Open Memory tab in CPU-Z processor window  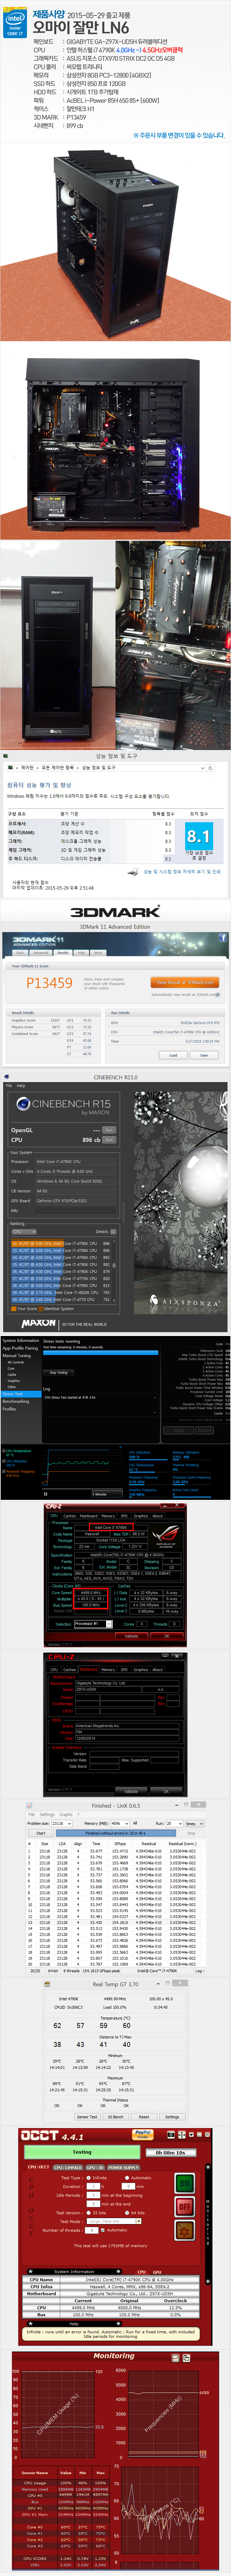coord(108,1516)
